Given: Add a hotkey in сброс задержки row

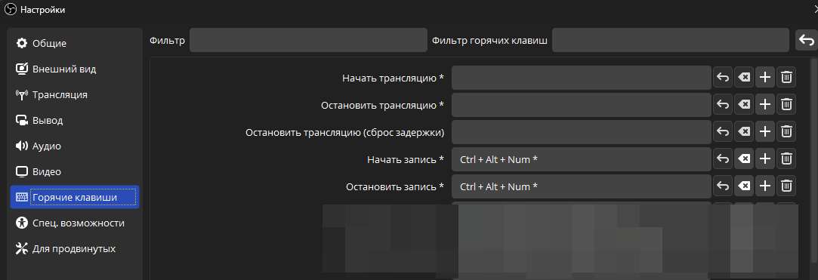Looking at the screenshot, I should click(x=765, y=132).
